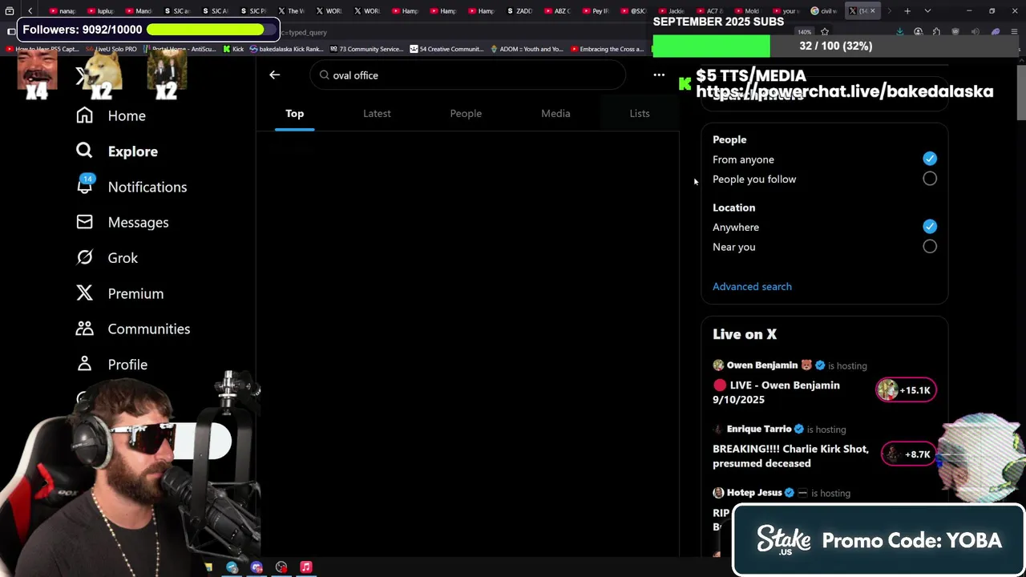Open Home from the X sidebar
Screen dimensions: 1026x577
click(111, 115)
